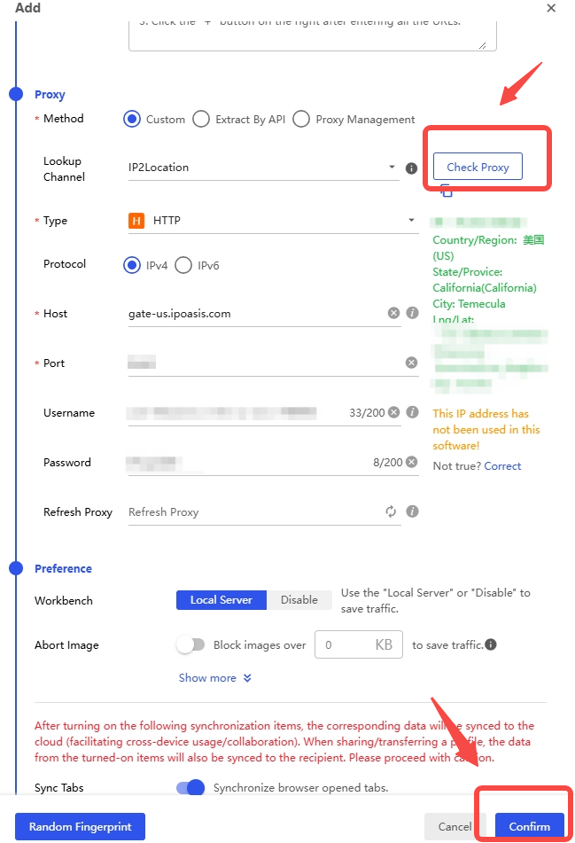
Task: Switch Workbench to Disable
Action: tap(299, 600)
